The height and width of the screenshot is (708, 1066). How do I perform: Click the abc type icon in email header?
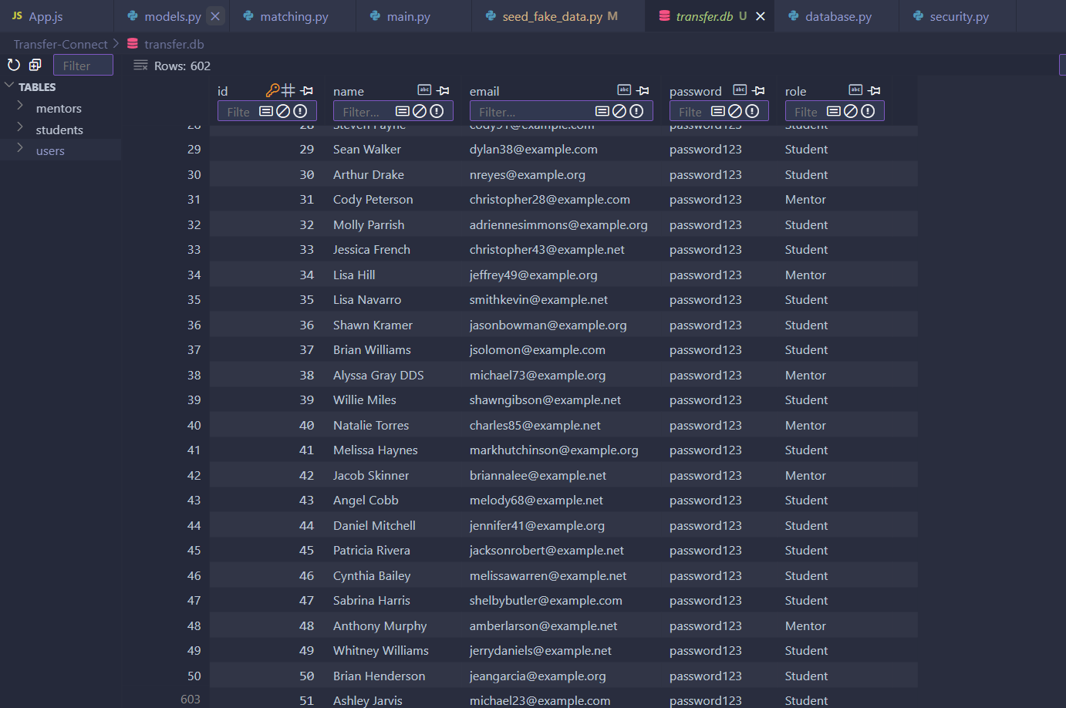[x=625, y=90]
